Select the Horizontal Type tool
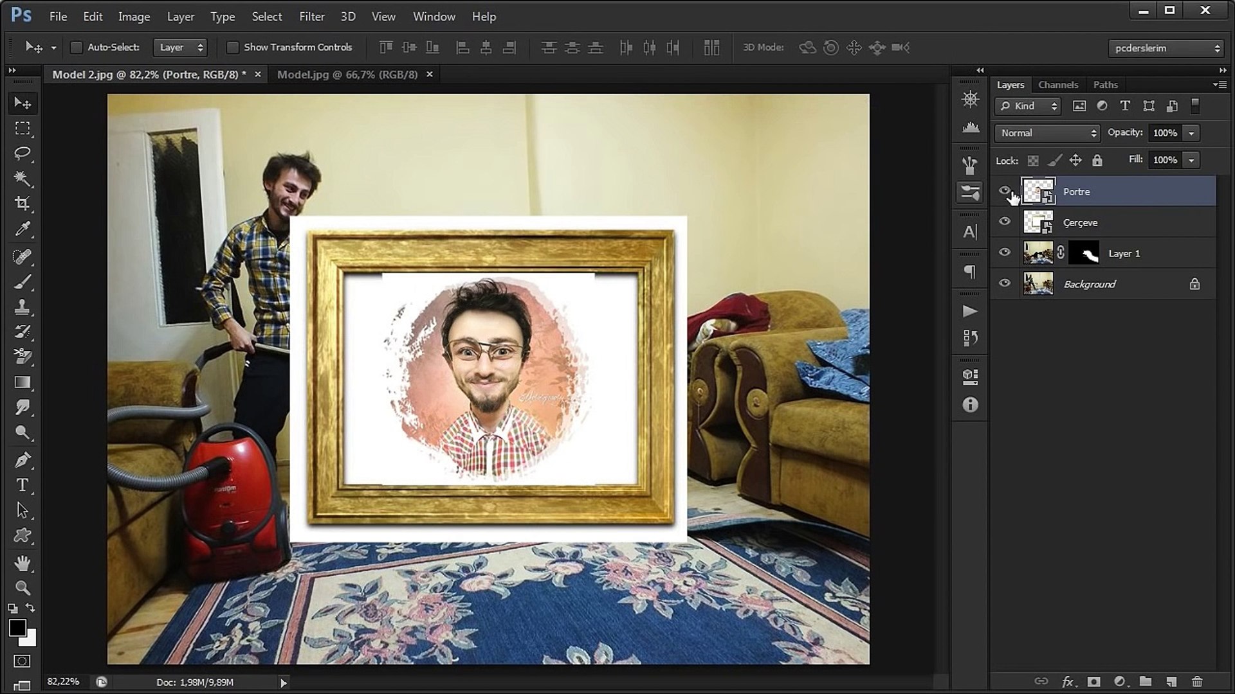1235x694 pixels. (x=23, y=485)
